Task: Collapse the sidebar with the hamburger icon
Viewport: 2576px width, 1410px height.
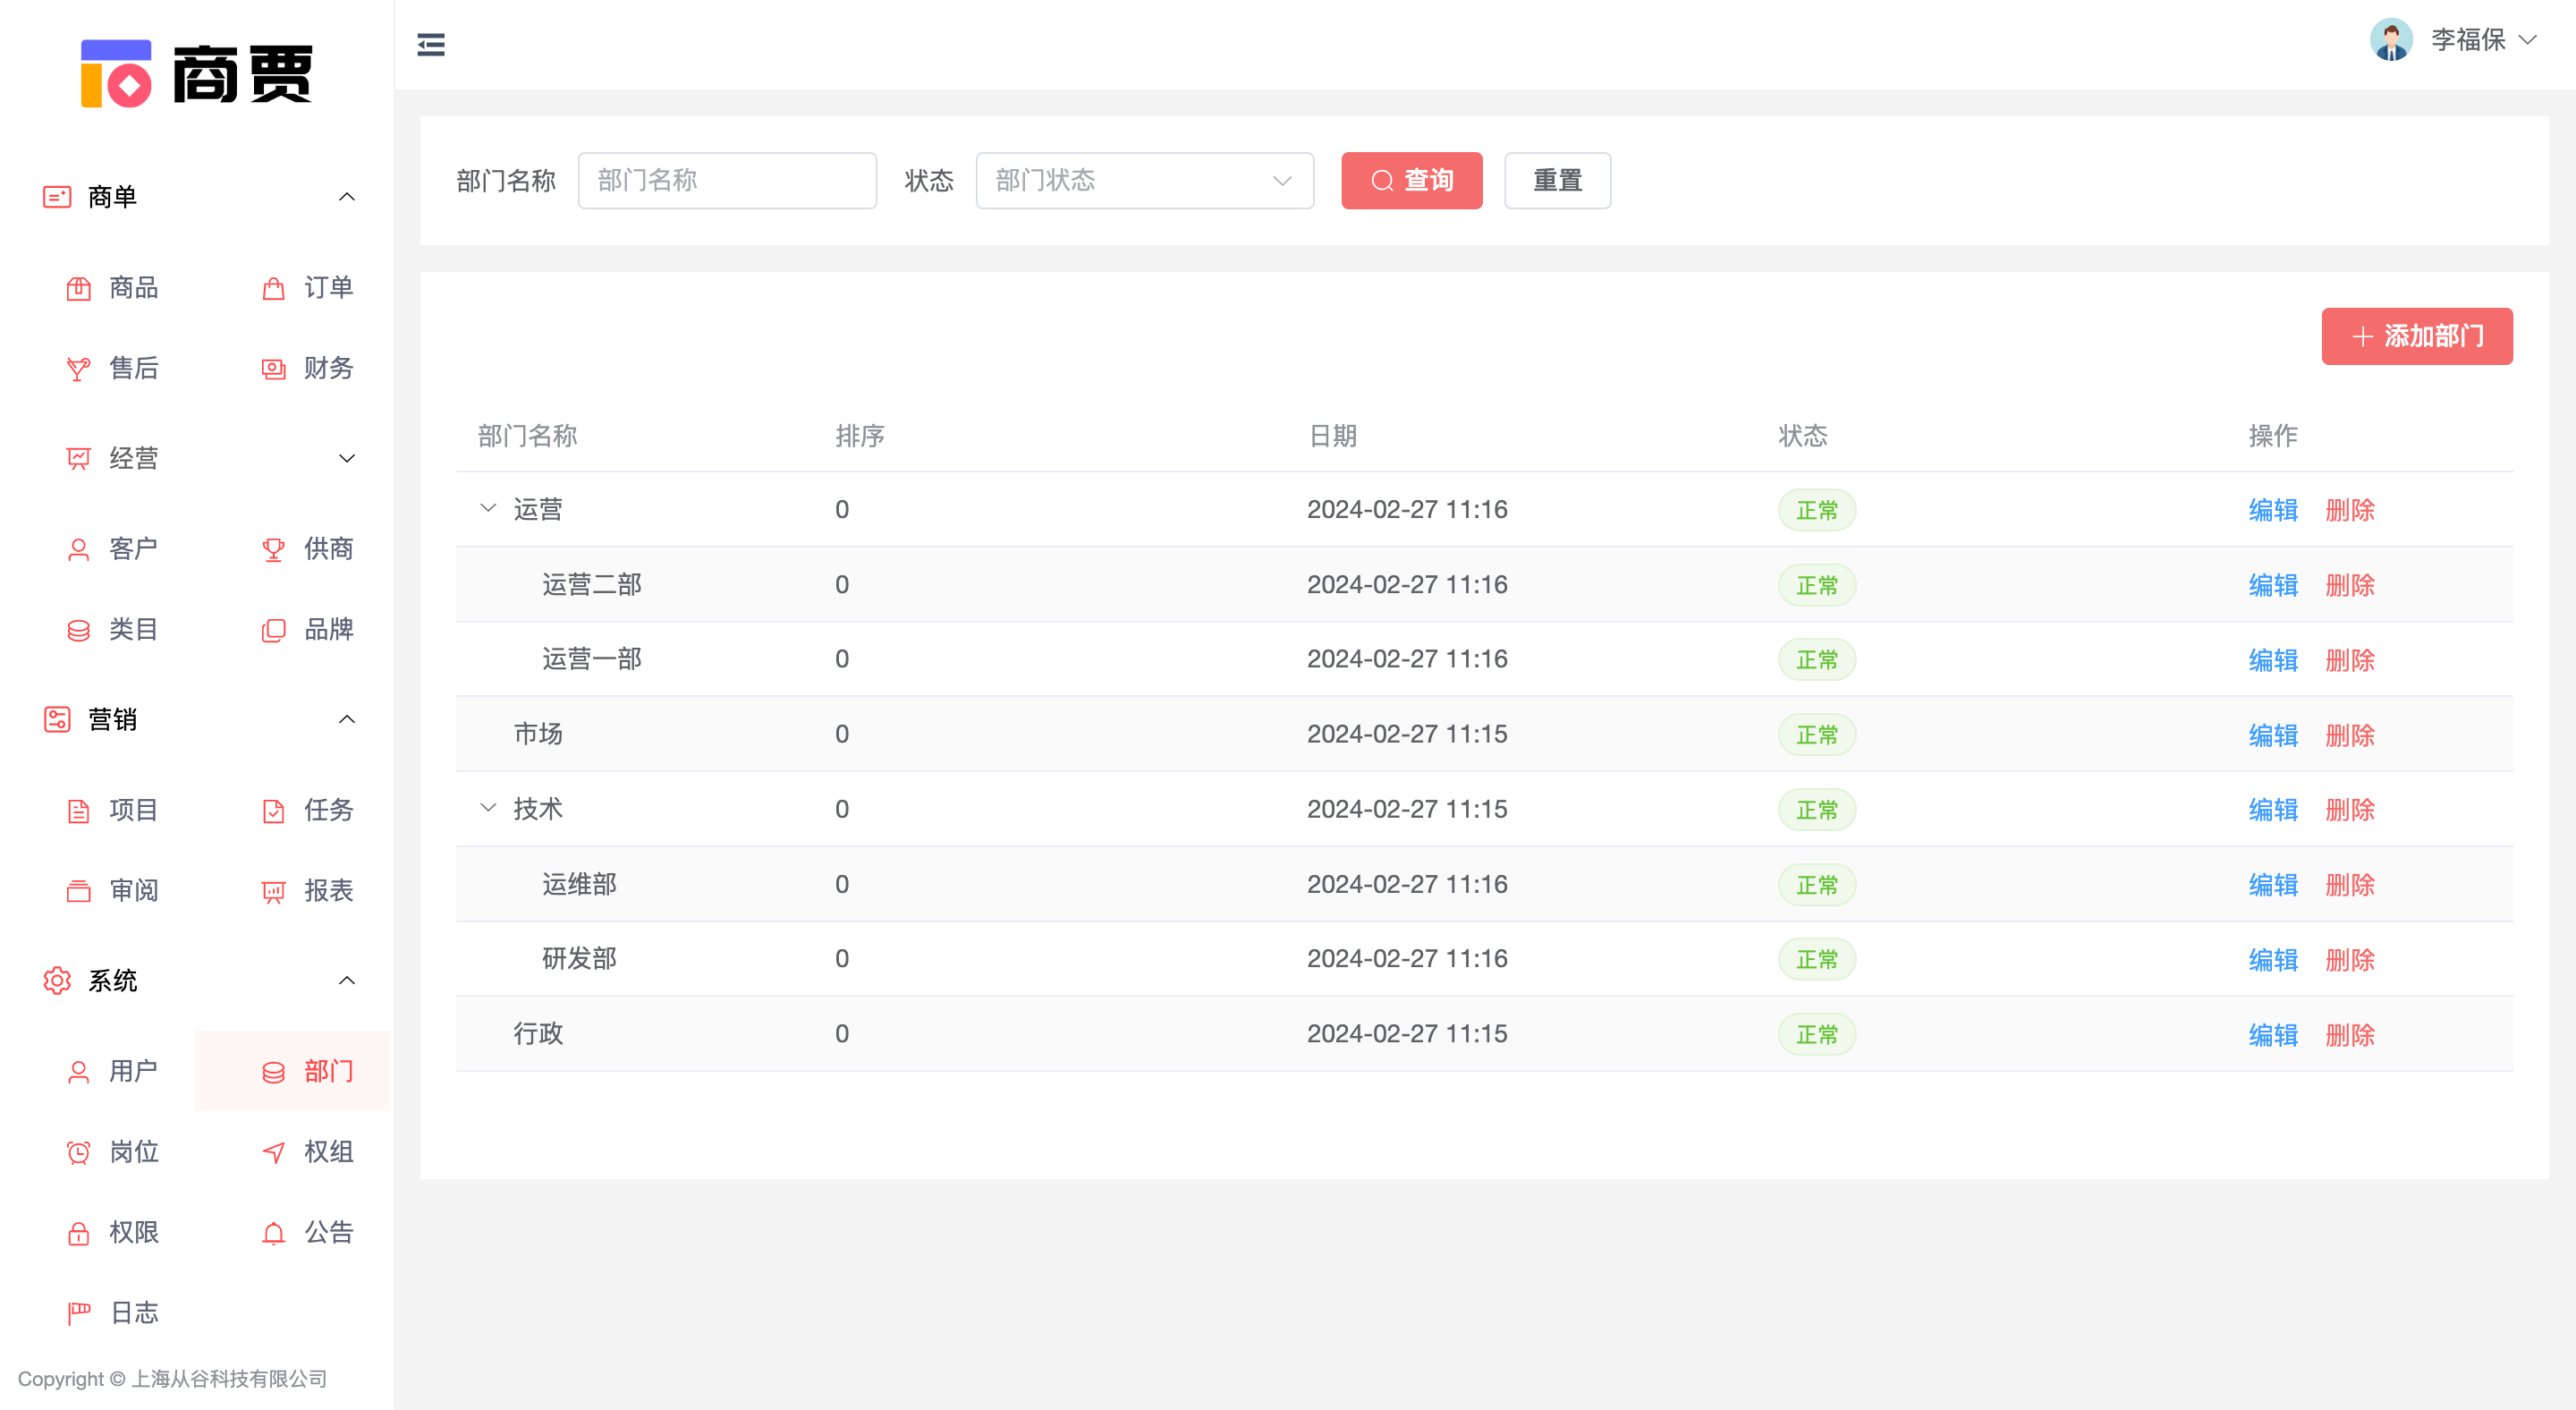Action: click(431, 44)
